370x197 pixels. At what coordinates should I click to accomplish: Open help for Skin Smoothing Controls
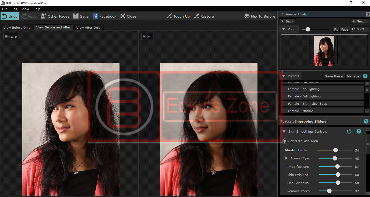(x=359, y=131)
